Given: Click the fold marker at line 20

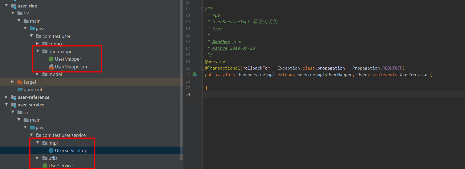Looking at the screenshot, I should (203, 68).
